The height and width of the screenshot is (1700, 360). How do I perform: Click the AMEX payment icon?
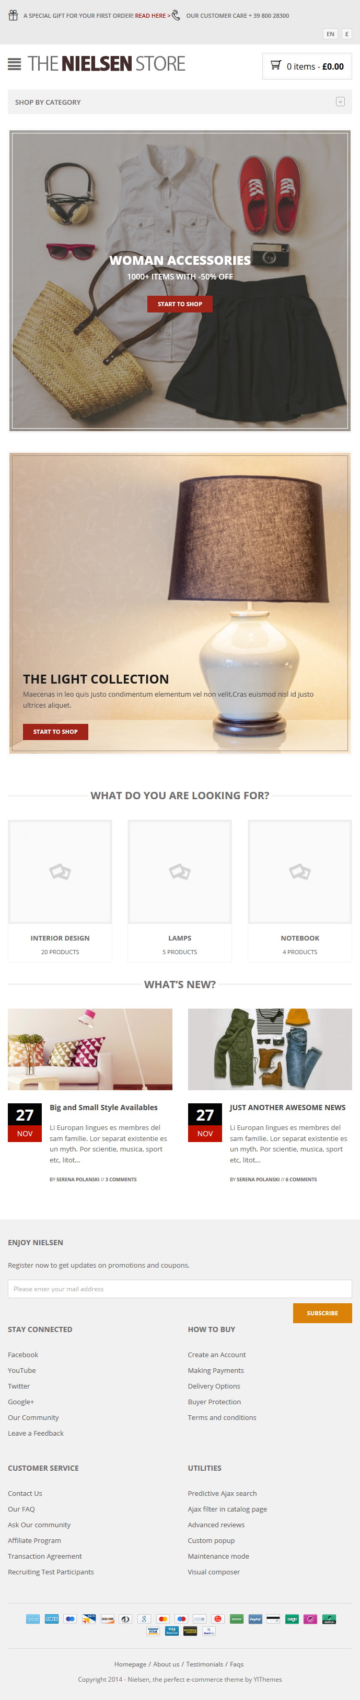tap(51, 1619)
